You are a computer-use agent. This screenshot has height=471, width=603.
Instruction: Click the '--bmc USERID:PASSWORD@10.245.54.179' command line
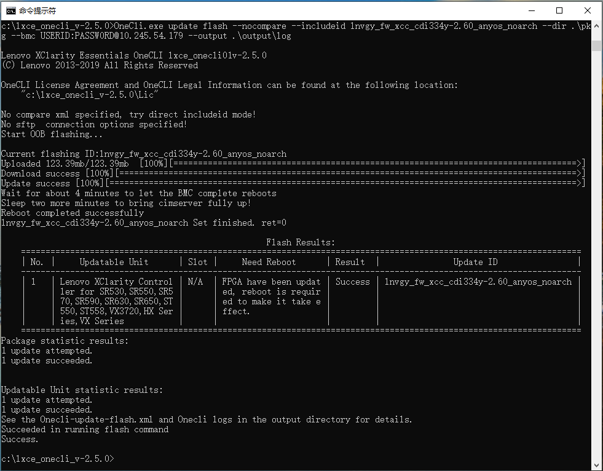click(x=146, y=36)
